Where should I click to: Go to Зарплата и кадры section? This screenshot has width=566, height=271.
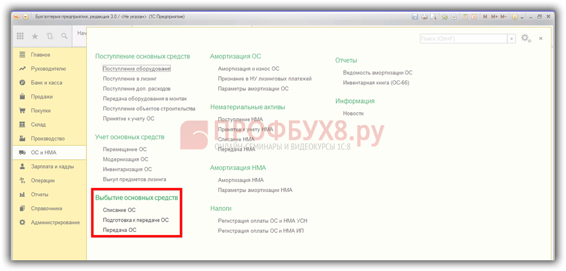52,166
